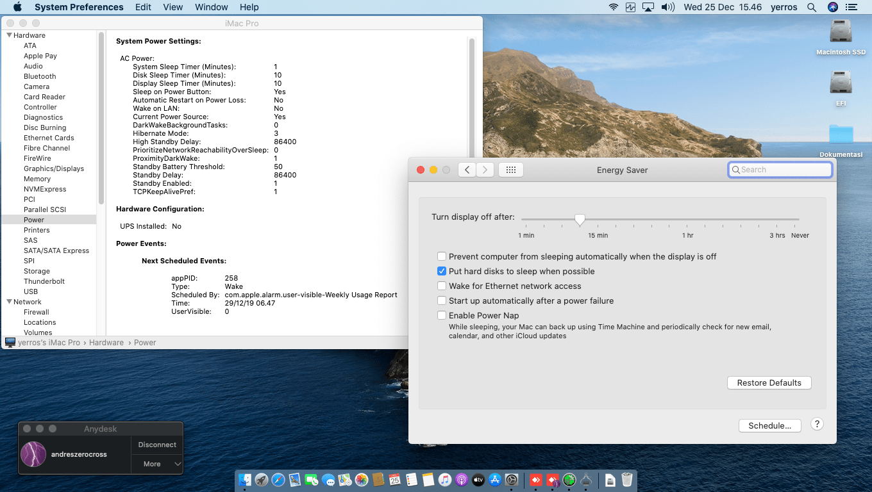Open Podcasts from the Dock
The height and width of the screenshot is (492, 872).
tap(462, 479)
